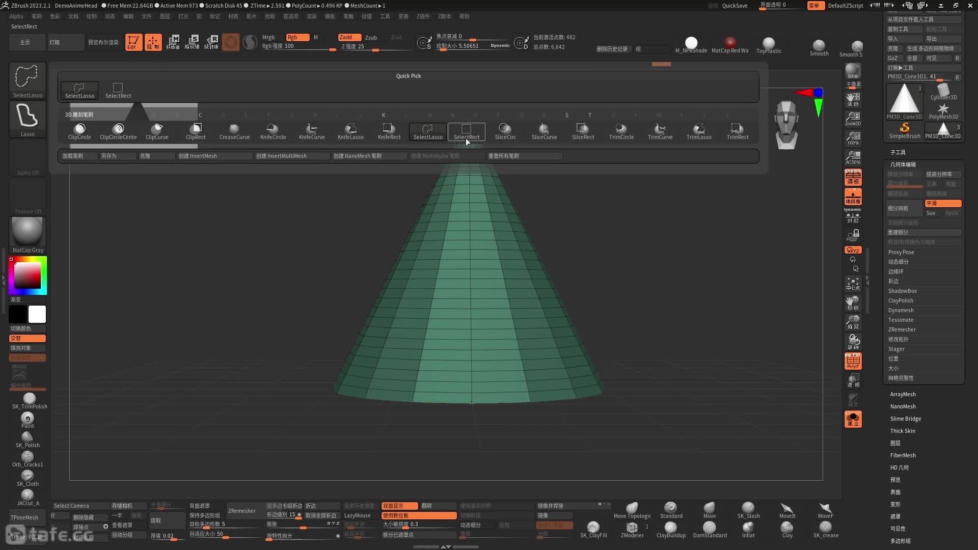Viewport: 978px width, 550px height.
Task: Select the white secondary color swatch
Action: [37, 314]
